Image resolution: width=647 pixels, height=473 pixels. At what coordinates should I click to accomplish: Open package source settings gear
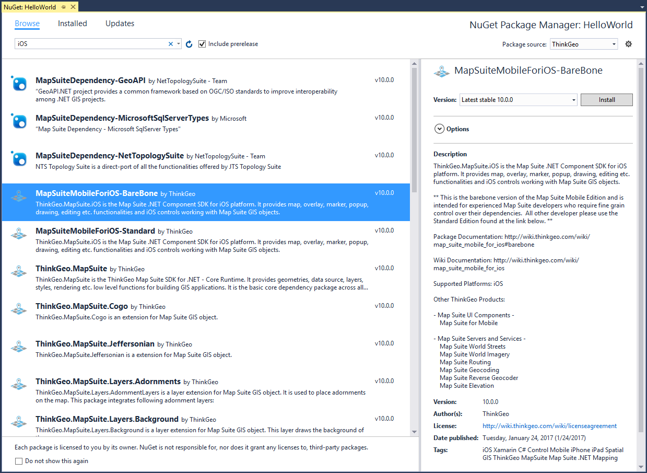[629, 44]
